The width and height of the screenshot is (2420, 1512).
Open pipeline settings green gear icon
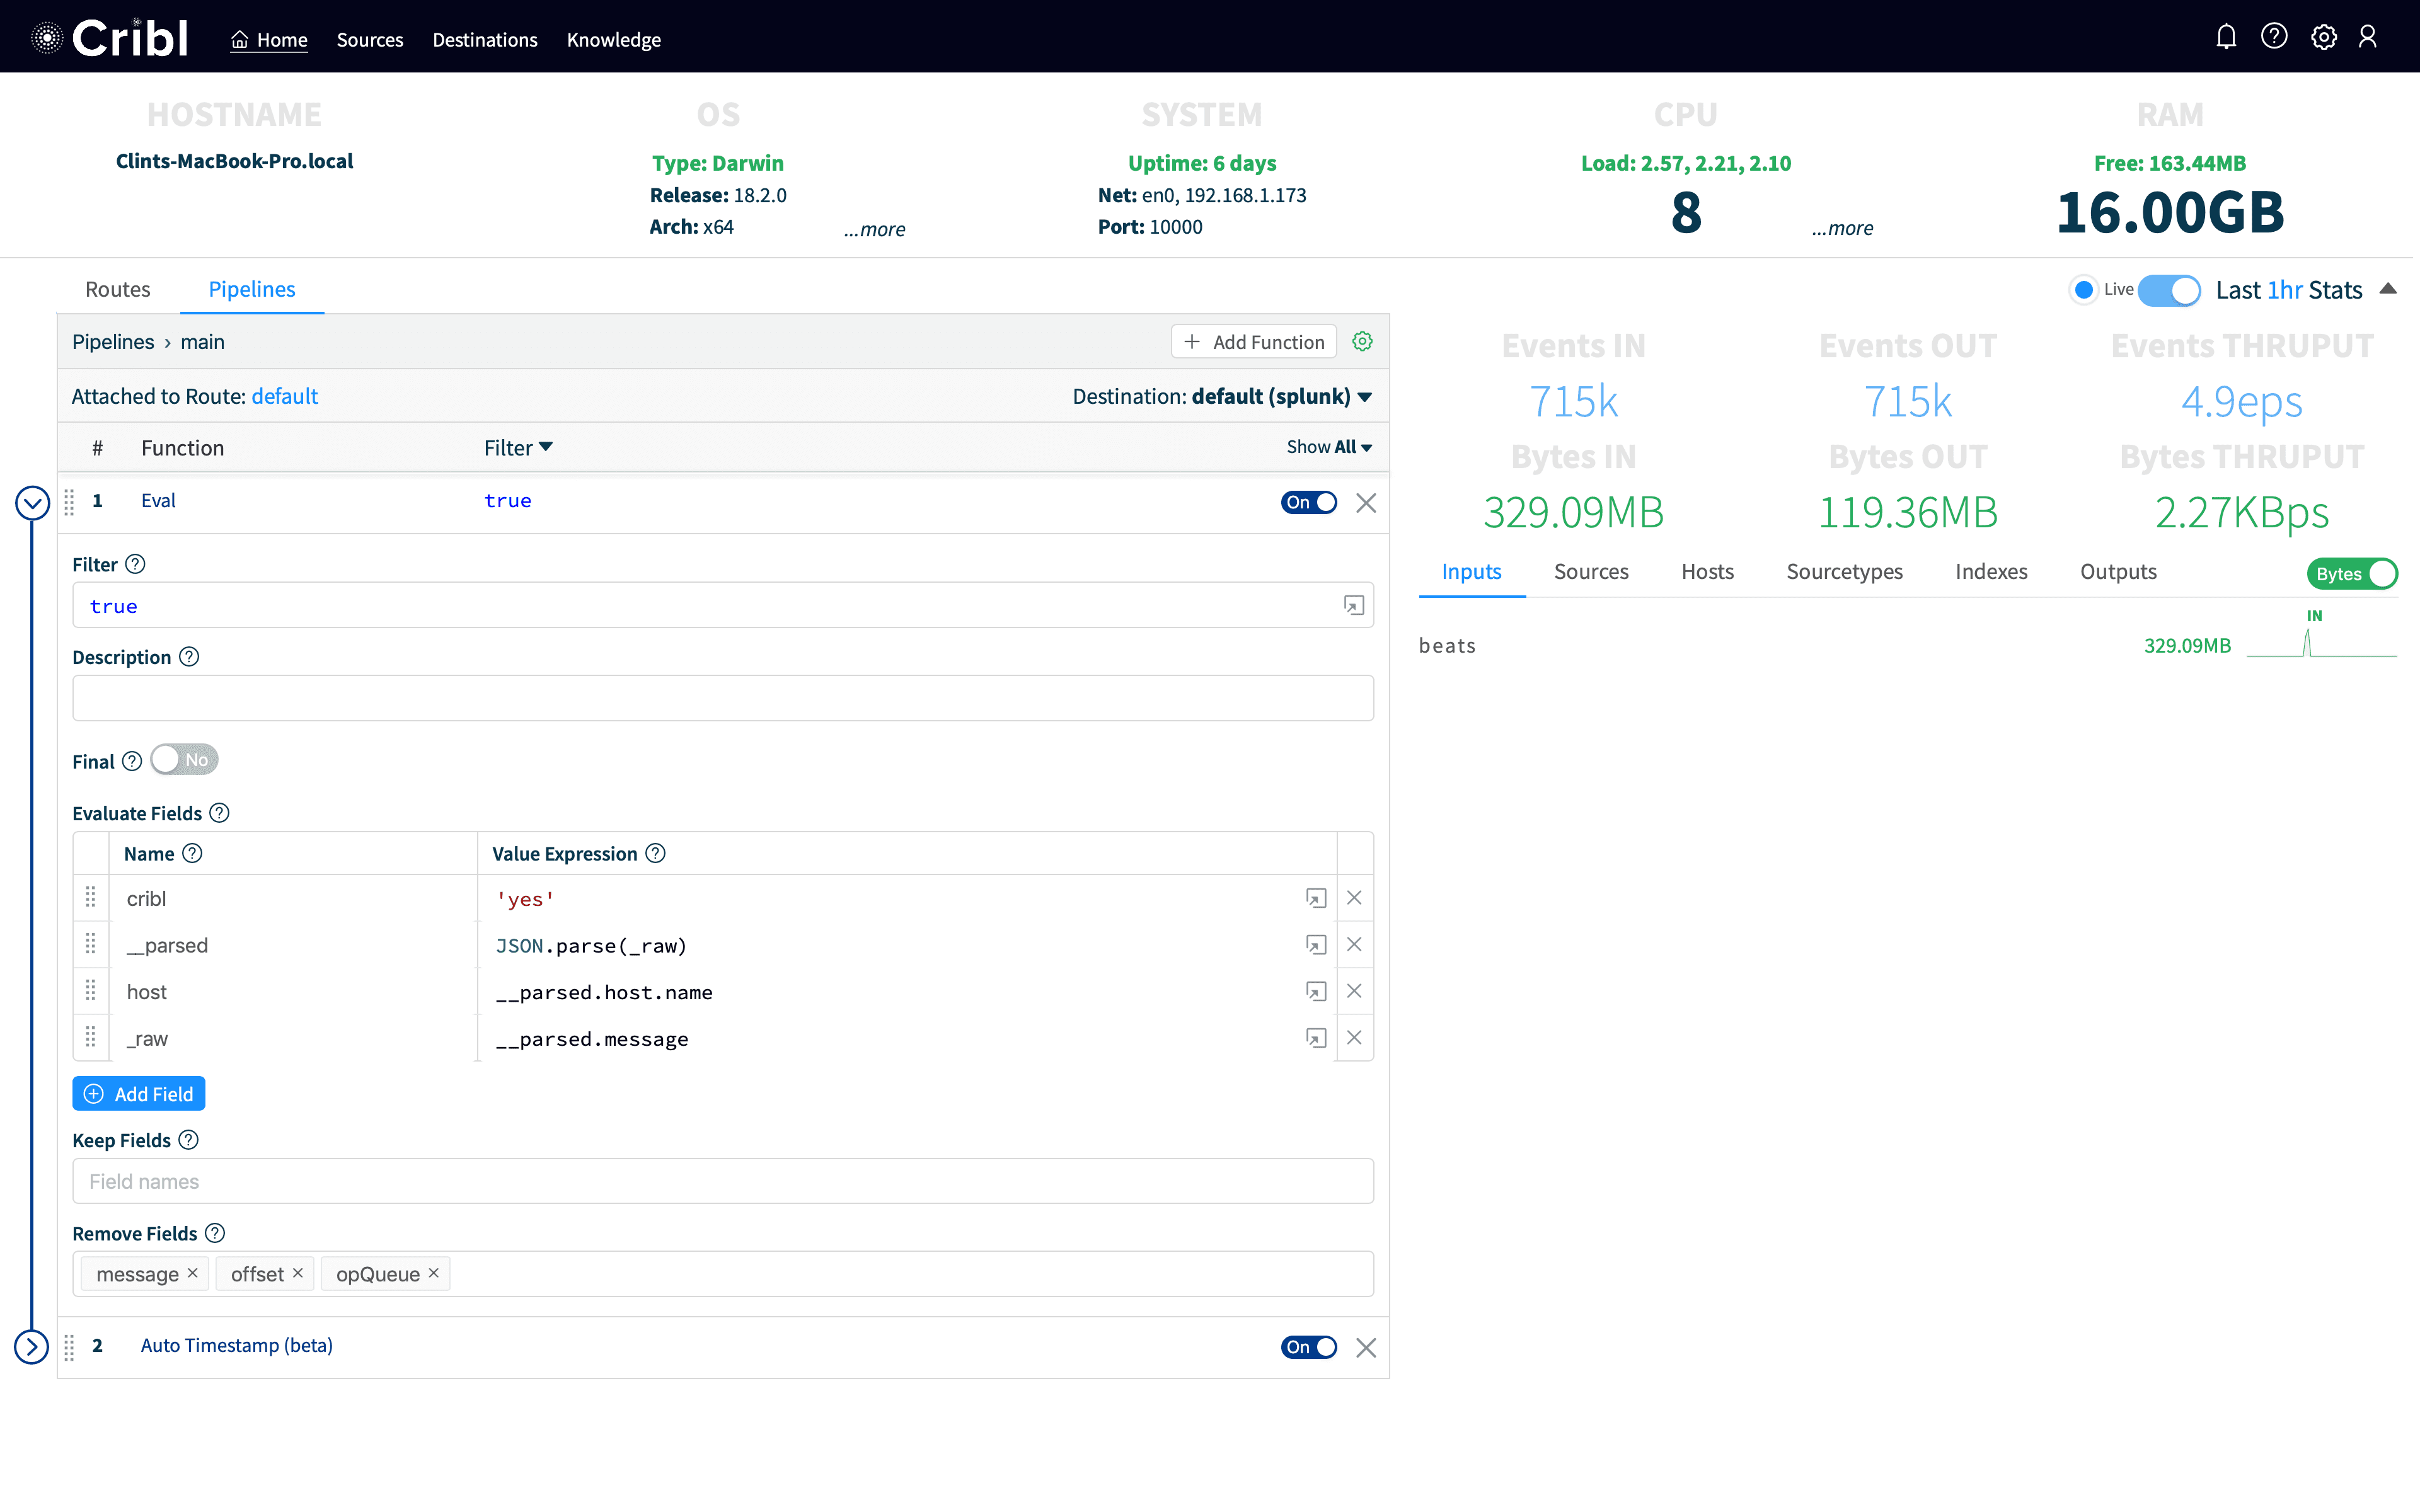pos(1362,342)
